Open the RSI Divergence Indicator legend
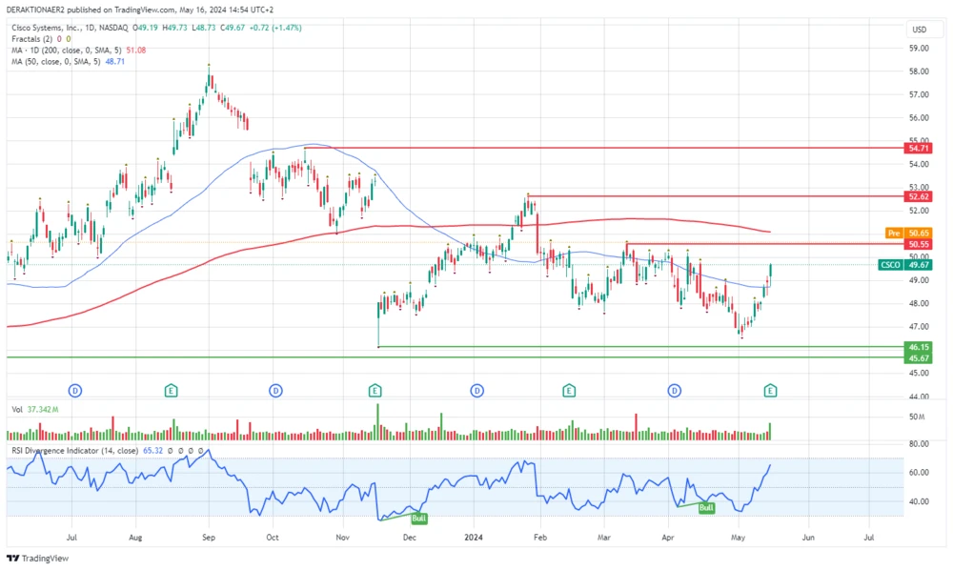 [73, 450]
